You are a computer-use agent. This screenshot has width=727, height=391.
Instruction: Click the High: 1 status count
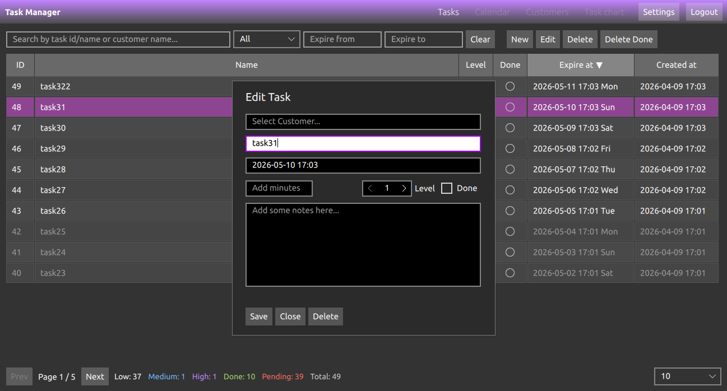click(x=204, y=376)
